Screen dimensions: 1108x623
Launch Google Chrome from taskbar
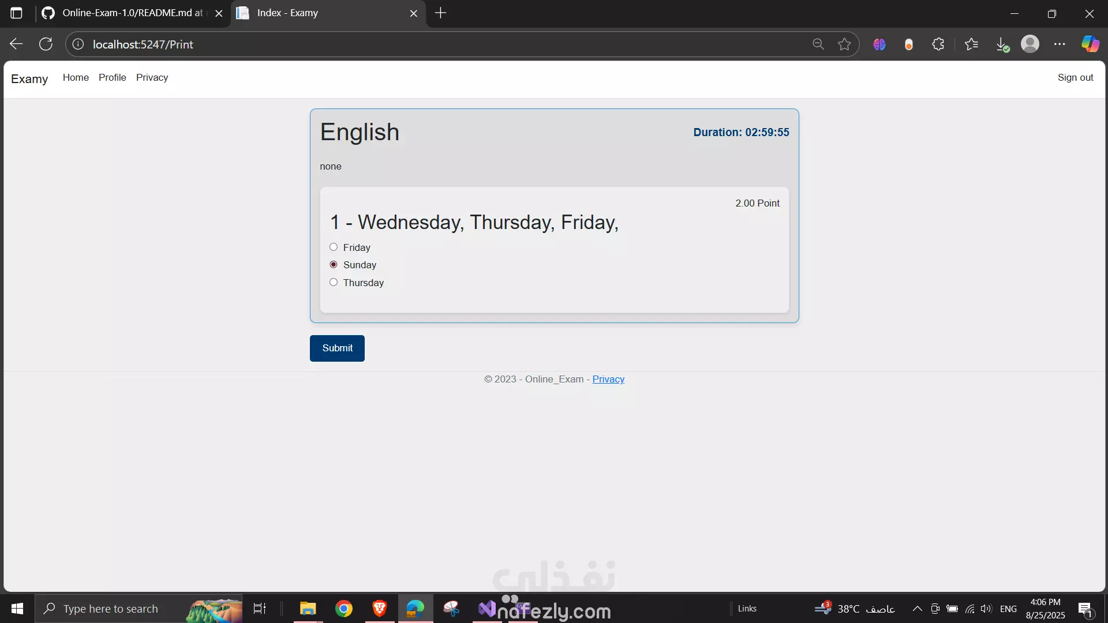pos(344,609)
